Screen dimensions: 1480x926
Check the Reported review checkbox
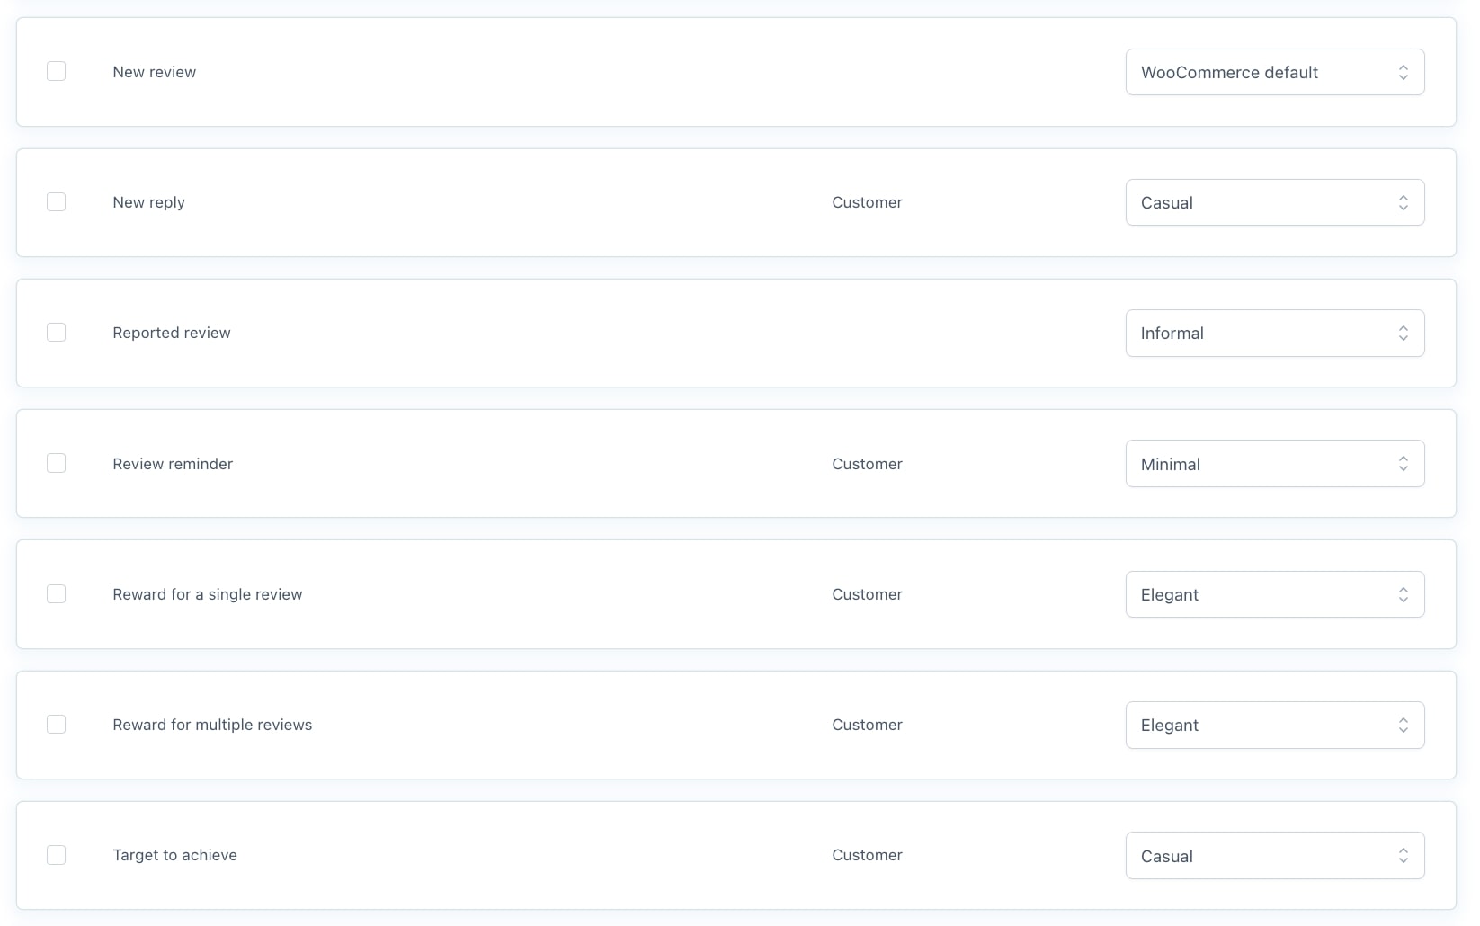[56, 332]
